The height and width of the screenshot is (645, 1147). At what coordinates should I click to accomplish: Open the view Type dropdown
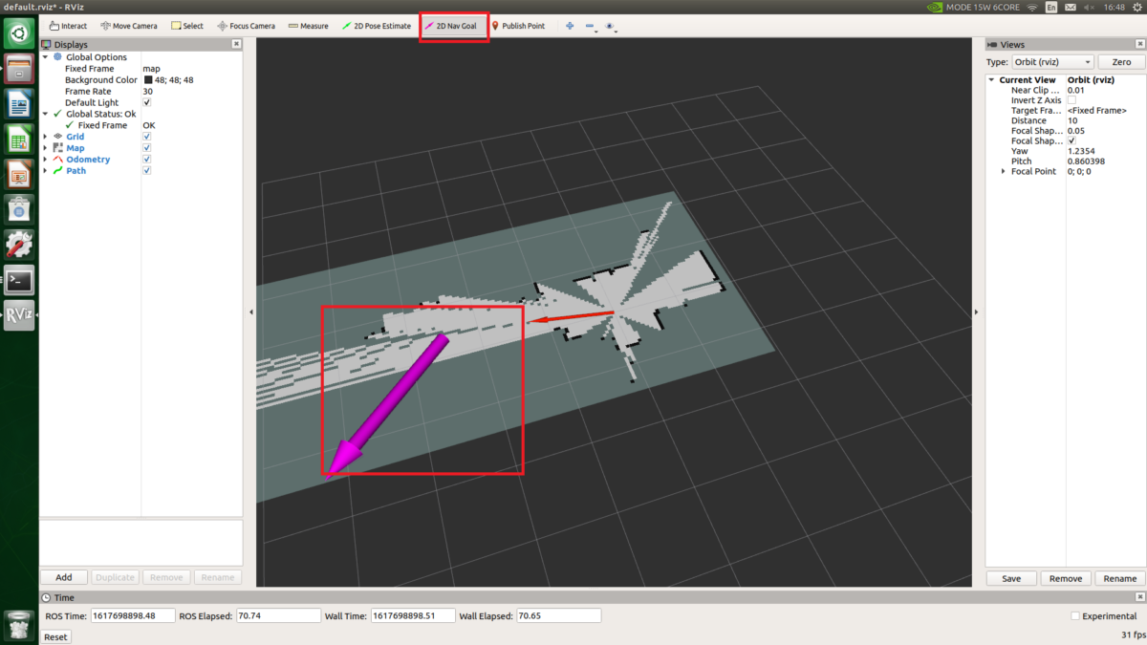tap(1051, 61)
